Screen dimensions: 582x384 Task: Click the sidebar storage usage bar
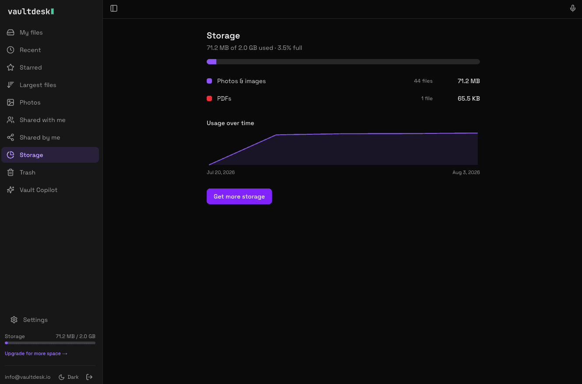(x=50, y=343)
